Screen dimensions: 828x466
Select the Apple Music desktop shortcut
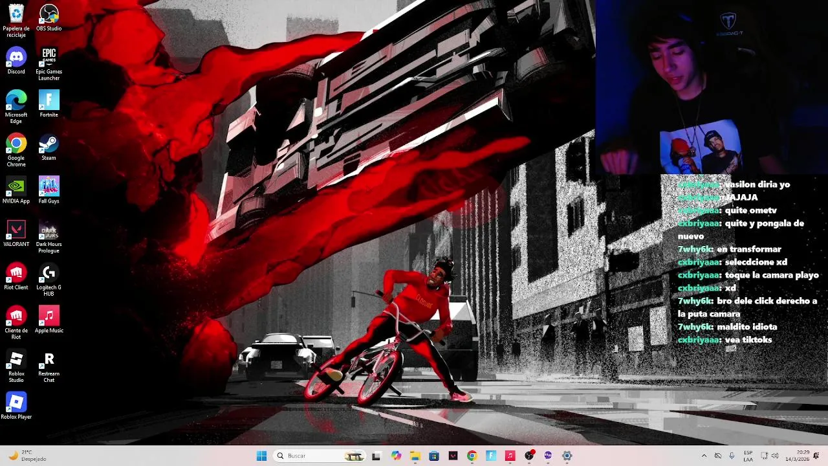click(x=49, y=320)
